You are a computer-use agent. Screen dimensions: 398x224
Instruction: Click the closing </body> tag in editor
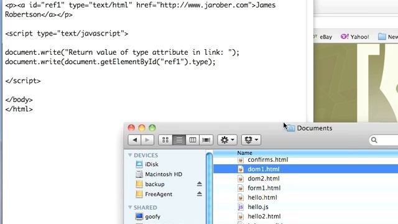(19, 100)
